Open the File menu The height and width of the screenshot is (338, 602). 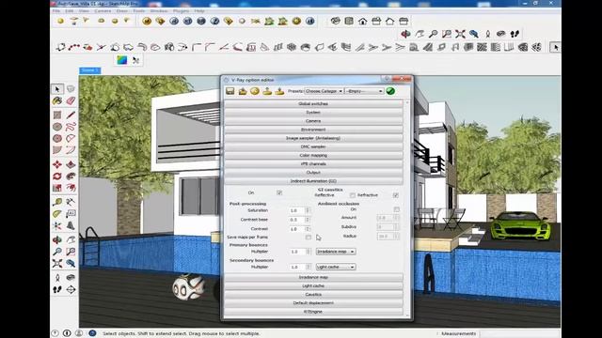click(x=56, y=10)
